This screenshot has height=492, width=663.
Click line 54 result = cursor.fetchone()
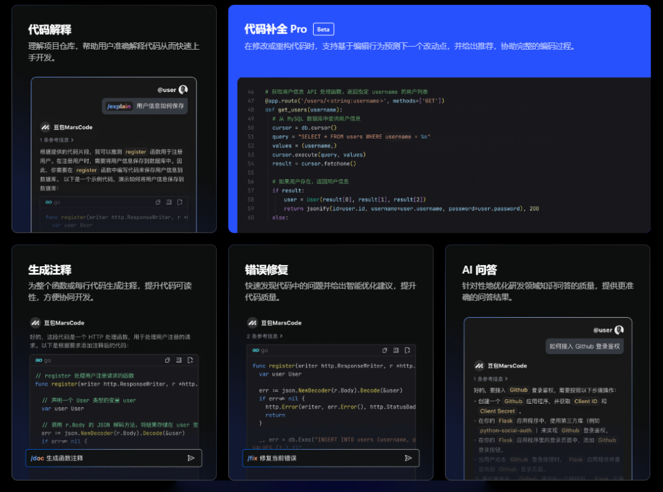click(x=314, y=164)
